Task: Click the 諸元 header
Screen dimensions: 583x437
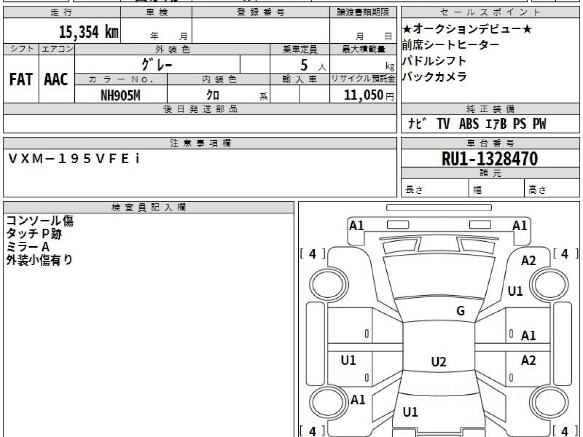Action: (491, 174)
